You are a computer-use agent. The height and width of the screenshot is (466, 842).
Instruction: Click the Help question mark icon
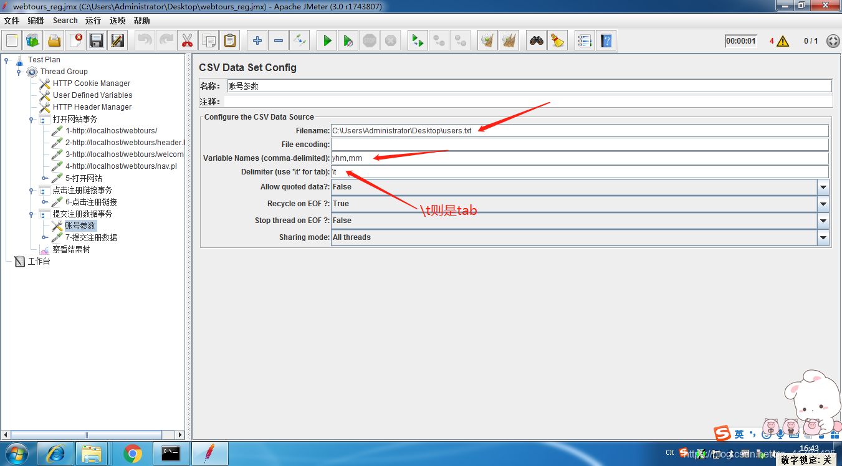point(606,41)
